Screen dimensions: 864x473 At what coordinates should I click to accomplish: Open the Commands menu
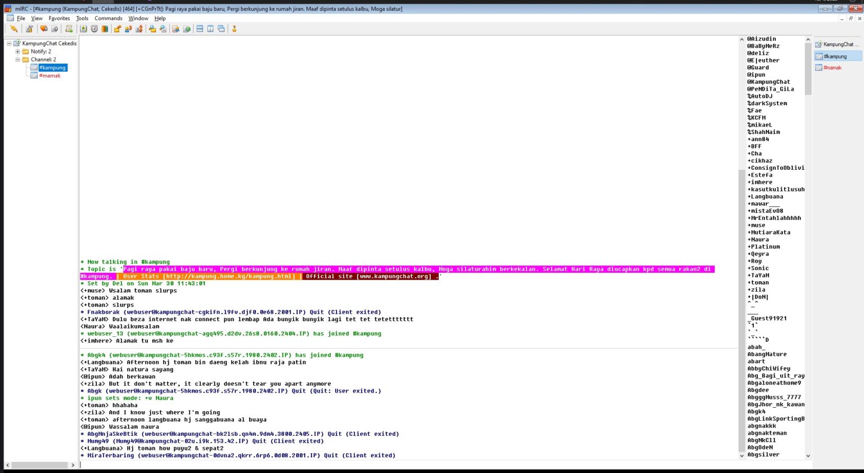108,19
